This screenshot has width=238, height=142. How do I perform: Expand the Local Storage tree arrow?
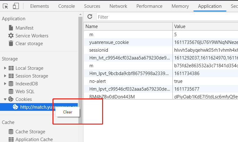[x=5, y=68]
